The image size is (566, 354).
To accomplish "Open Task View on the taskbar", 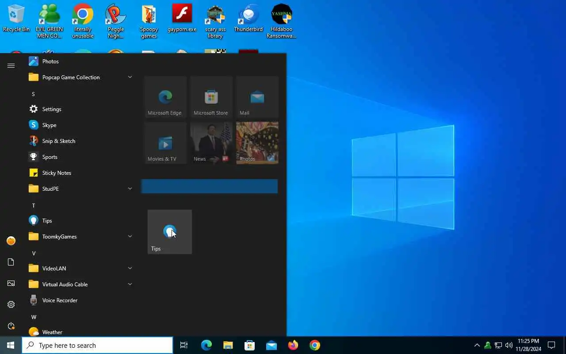I will 184,345.
